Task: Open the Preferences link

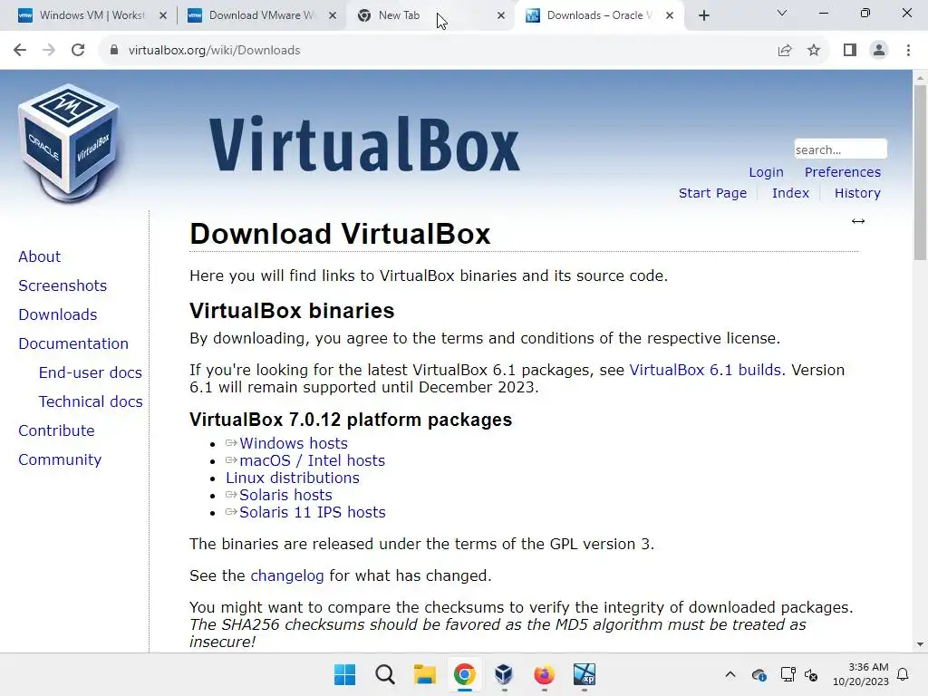Action: (842, 172)
